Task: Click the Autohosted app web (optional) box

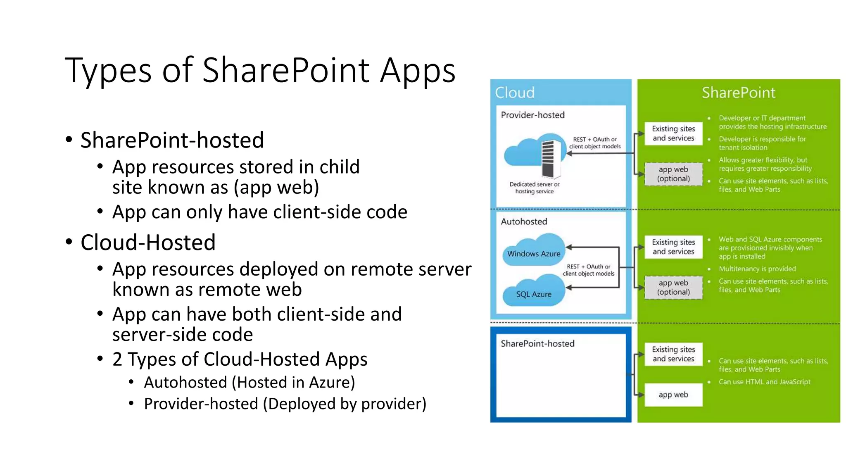Action: 673,287
